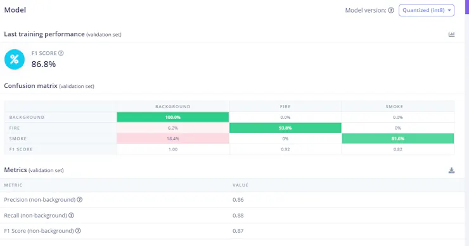Viewport: 469px width, 246px height.
Task: Select the 93.8% fire confusion matrix cell
Action: [285, 128]
